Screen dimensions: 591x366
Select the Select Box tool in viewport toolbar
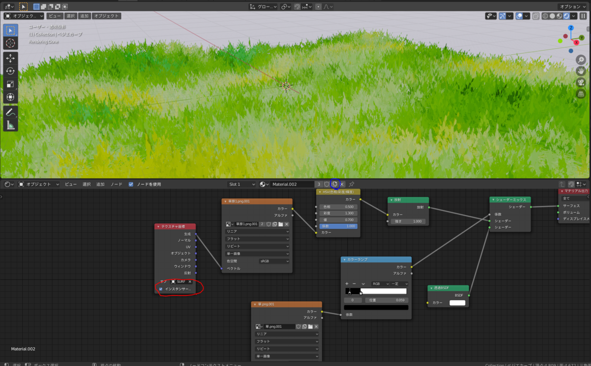[x=10, y=30]
